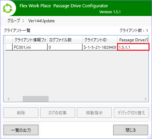Click the green circular arrows app logo

tap(8, 8)
